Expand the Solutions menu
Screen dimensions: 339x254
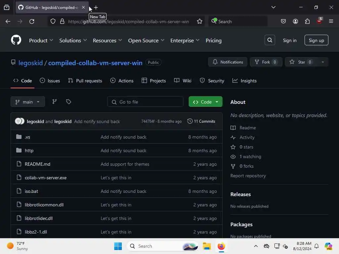click(x=73, y=40)
